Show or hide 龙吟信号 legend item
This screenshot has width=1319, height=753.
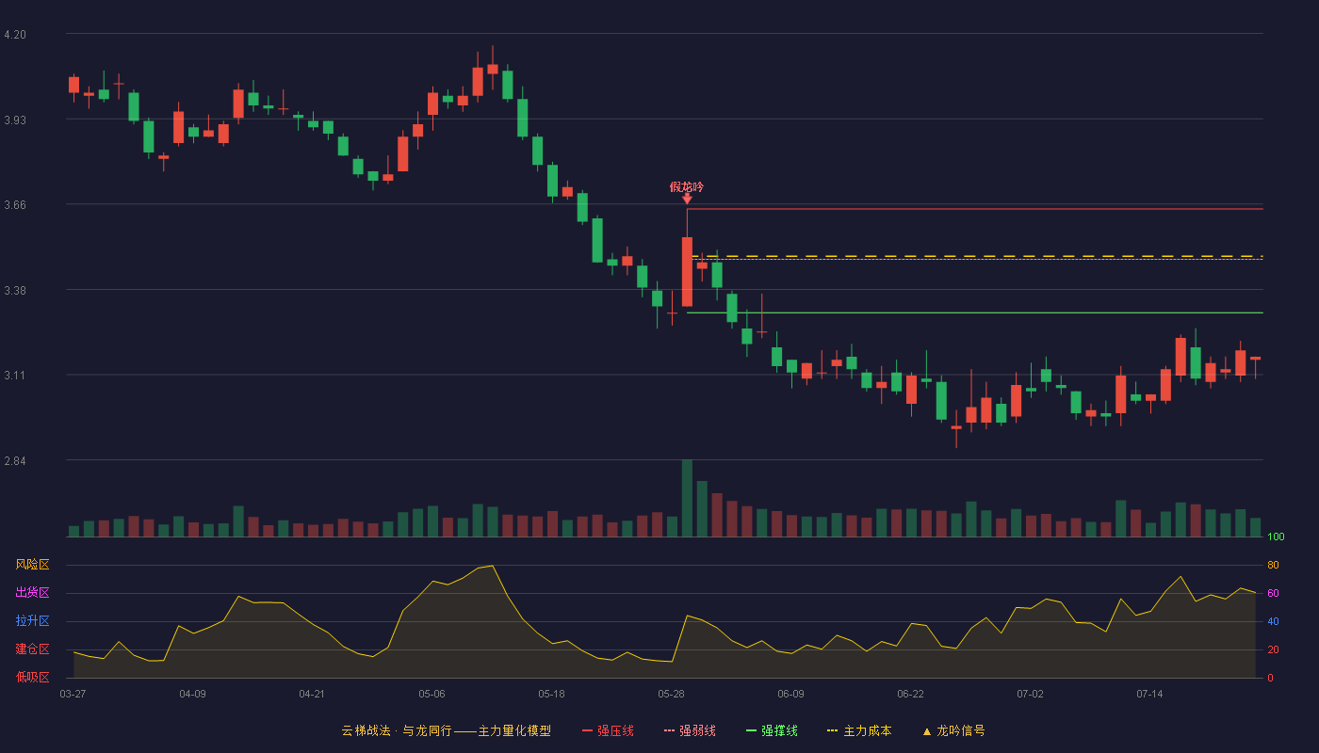point(953,730)
